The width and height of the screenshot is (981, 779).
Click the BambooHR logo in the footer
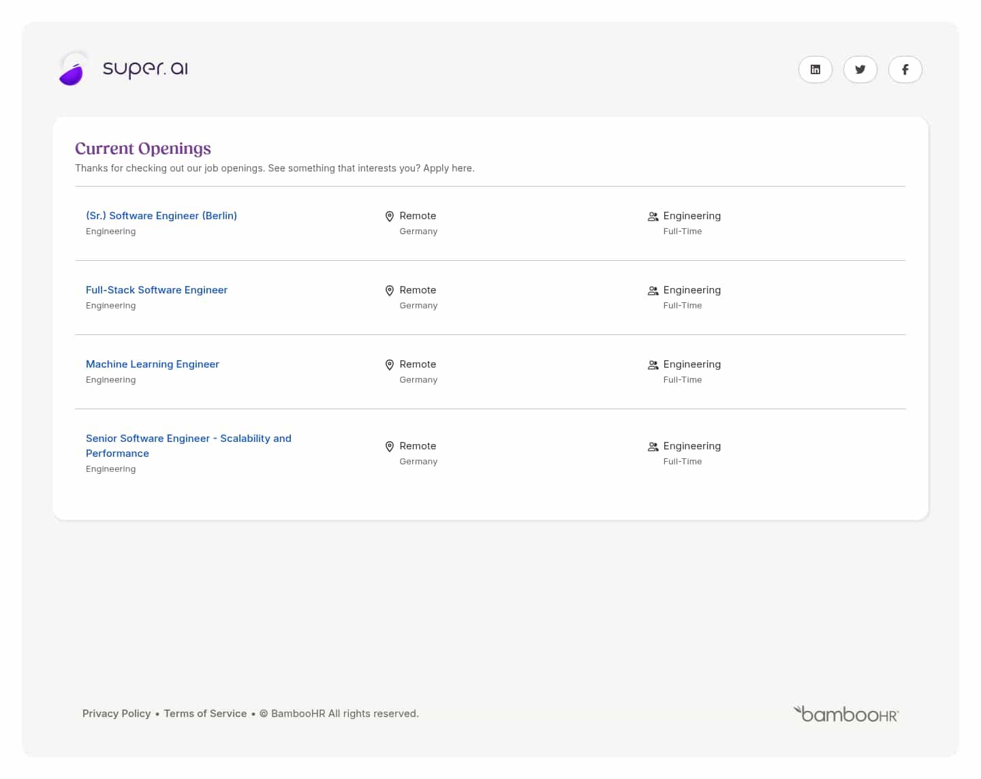(845, 713)
